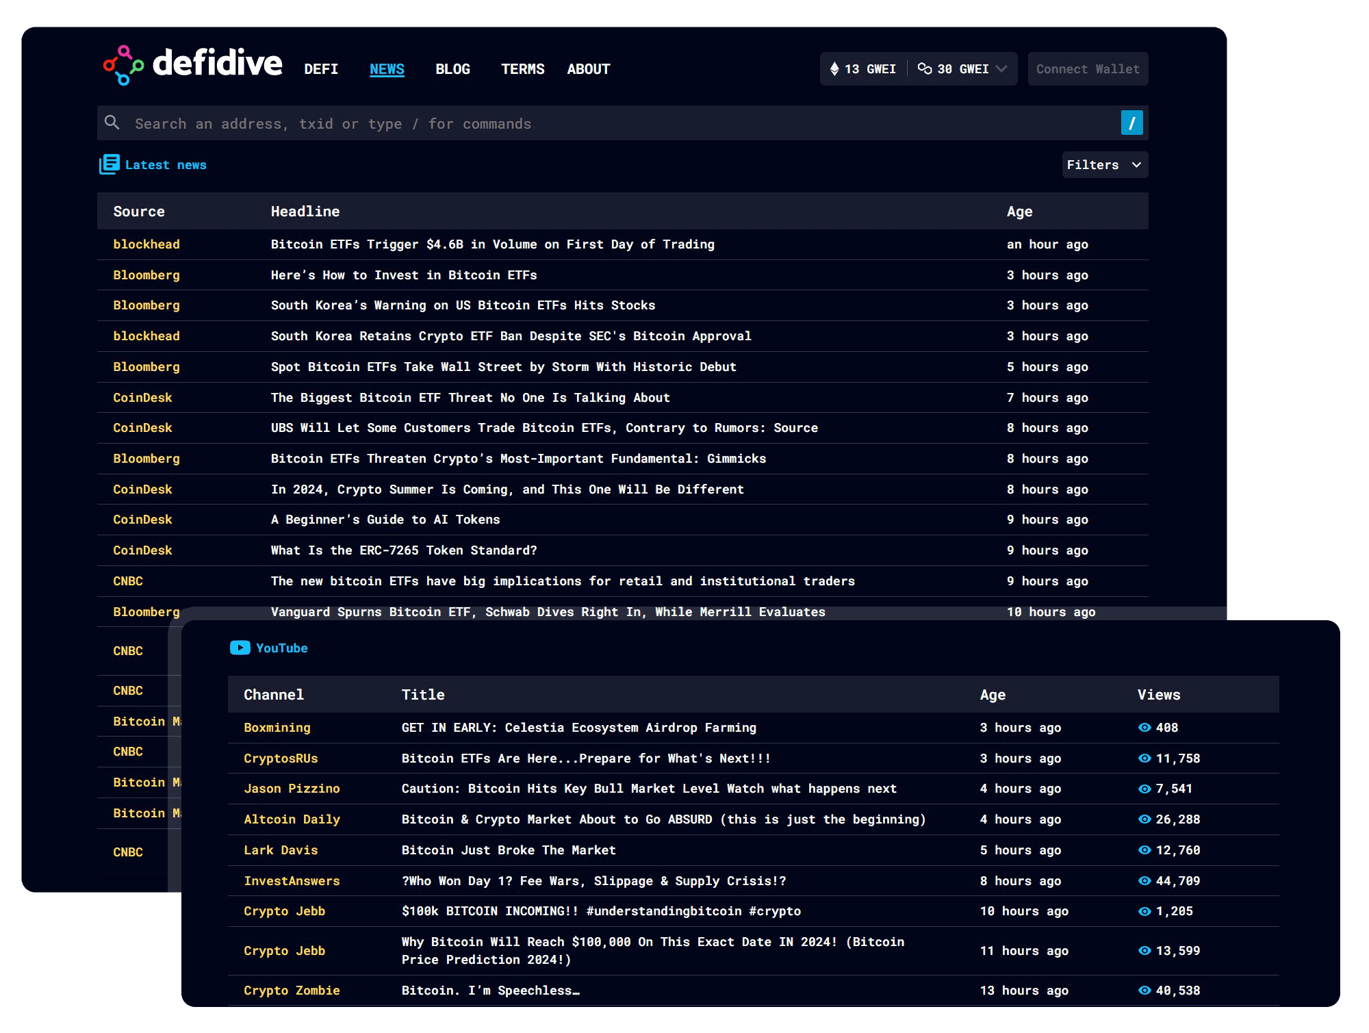Open the DEFI menu item

pyautogui.click(x=321, y=69)
